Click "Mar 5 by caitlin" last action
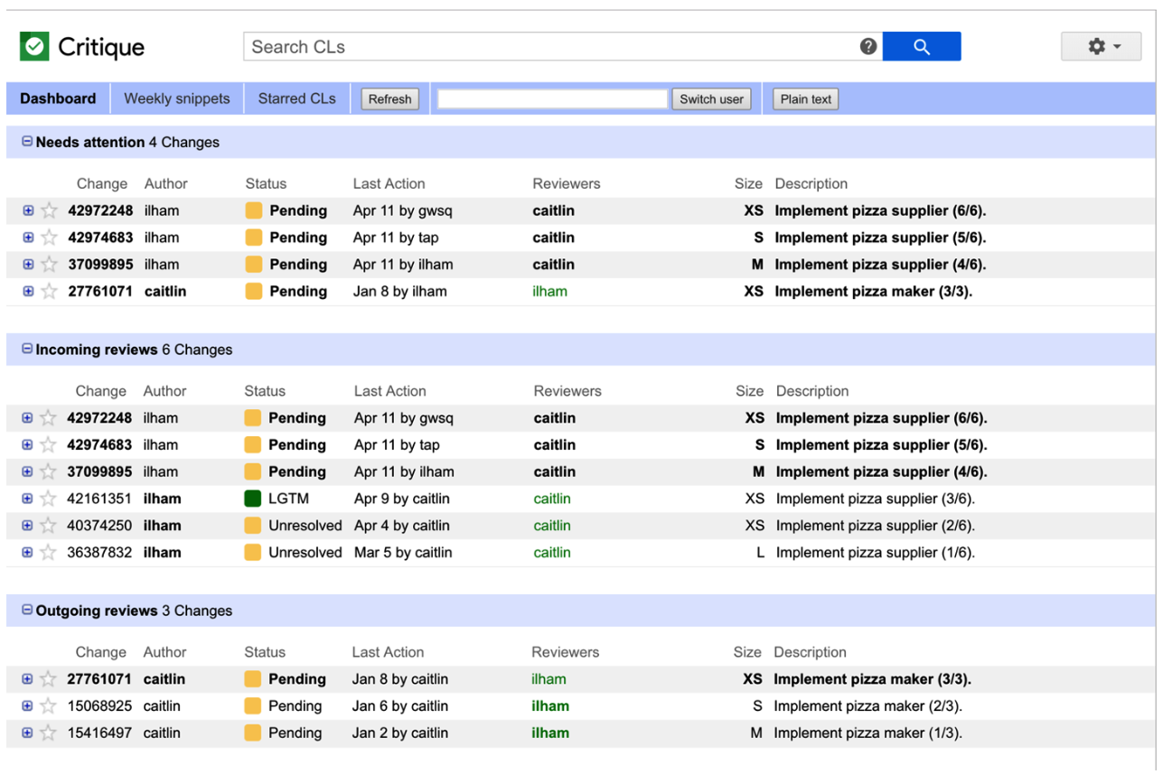The width and height of the screenshot is (1172, 784). click(x=403, y=552)
